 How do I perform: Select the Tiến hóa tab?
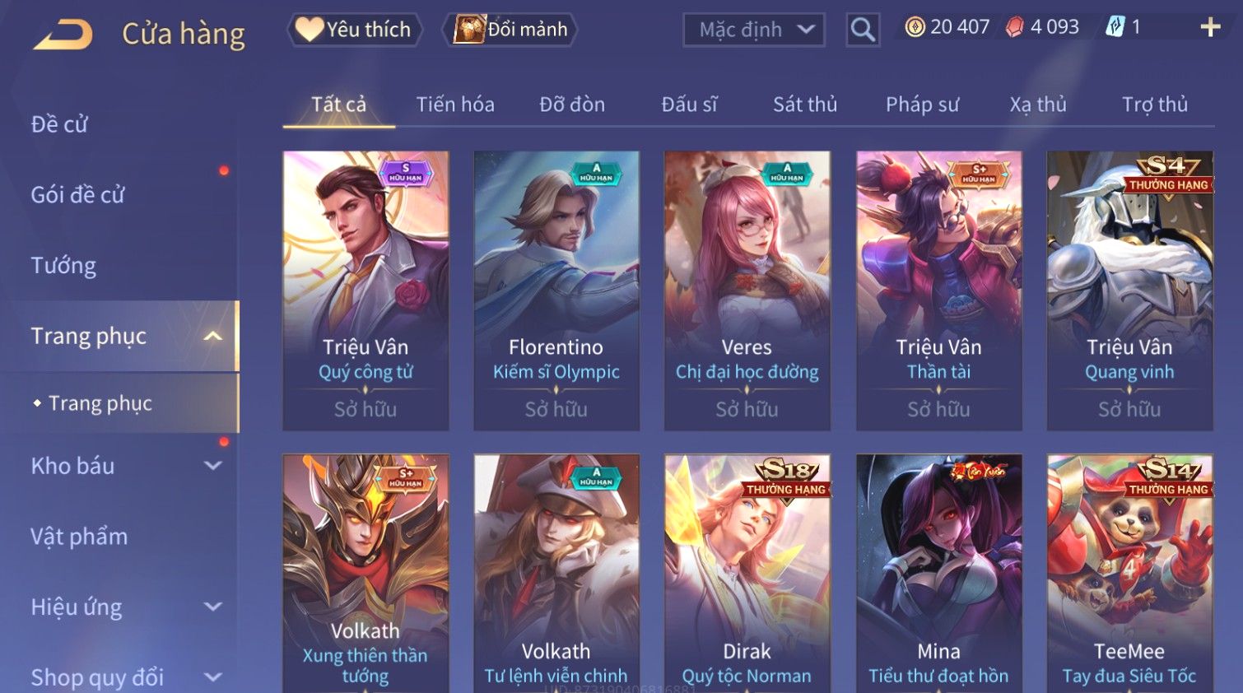click(455, 105)
